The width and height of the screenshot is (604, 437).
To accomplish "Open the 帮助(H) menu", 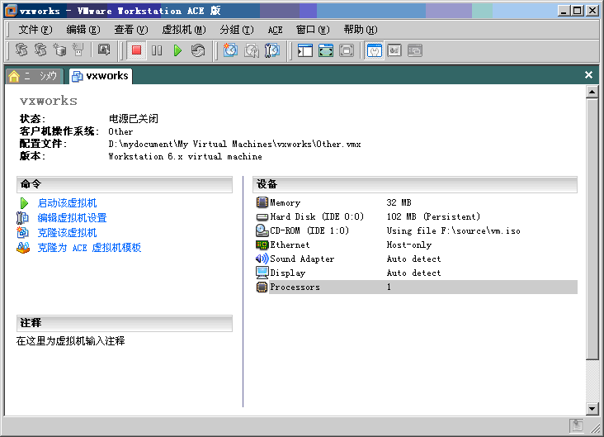I will 361,30.
